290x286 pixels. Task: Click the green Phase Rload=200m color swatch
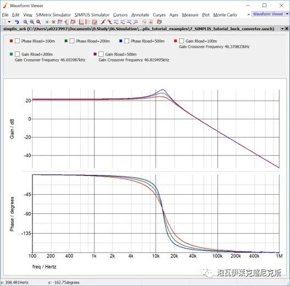[x=66, y=41]
